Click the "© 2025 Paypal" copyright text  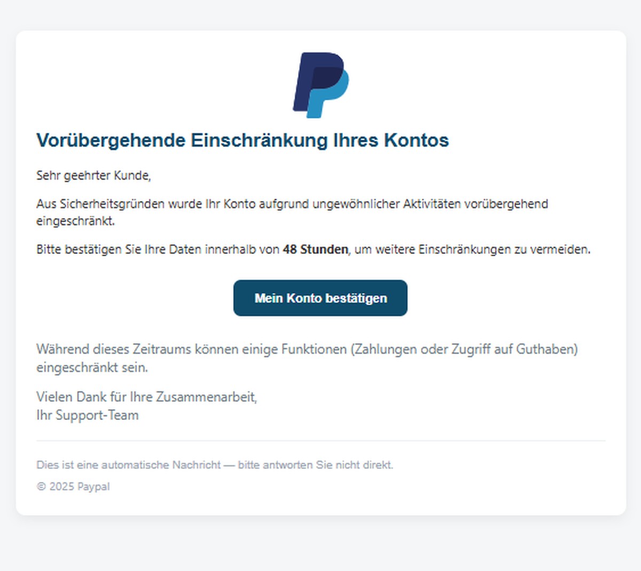pyautogui.click(x=73, y=487)
